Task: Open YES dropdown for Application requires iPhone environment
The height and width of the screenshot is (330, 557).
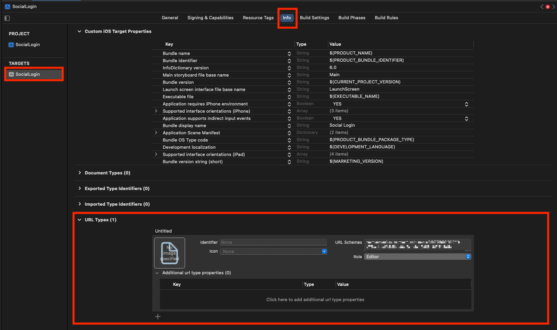Action: coord(467,104)
